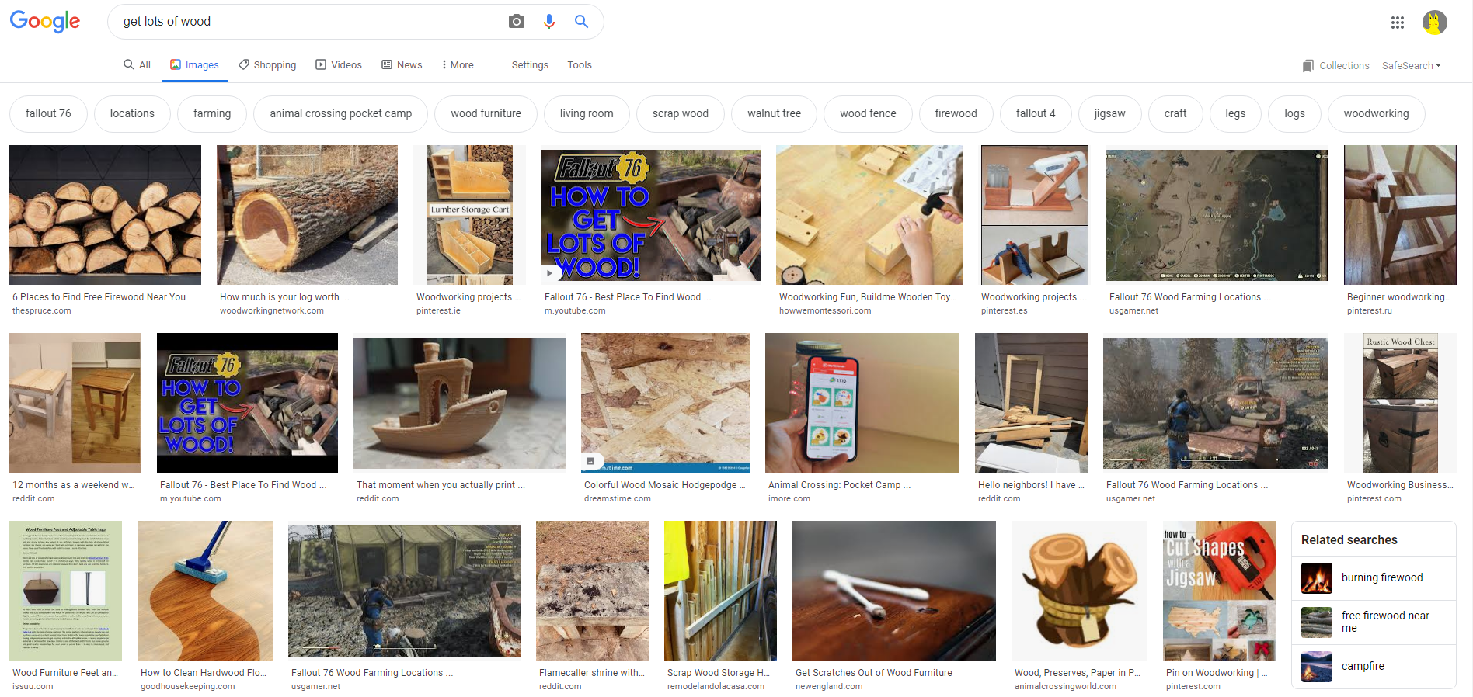The width and height of the screenshot is (1473, 697).
Task: Click the search by image camera icon
Action: (x=517, y=22)
